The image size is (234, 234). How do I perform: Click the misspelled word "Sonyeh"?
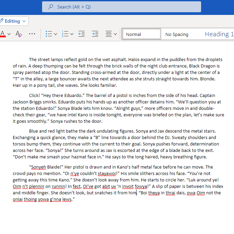38,167
